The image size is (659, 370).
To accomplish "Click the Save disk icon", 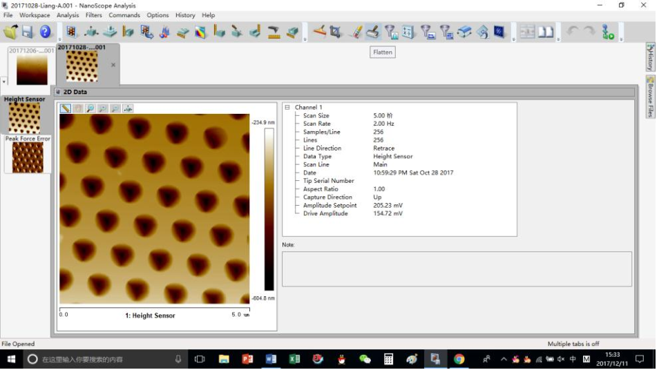I will (28, 32).
